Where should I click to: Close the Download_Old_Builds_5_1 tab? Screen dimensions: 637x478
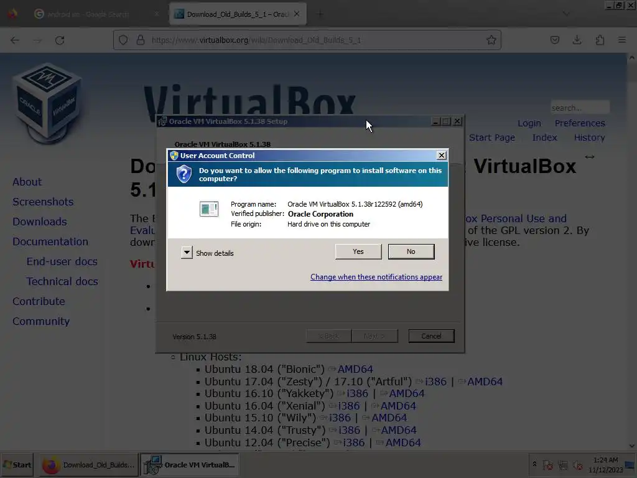[297, 14]
